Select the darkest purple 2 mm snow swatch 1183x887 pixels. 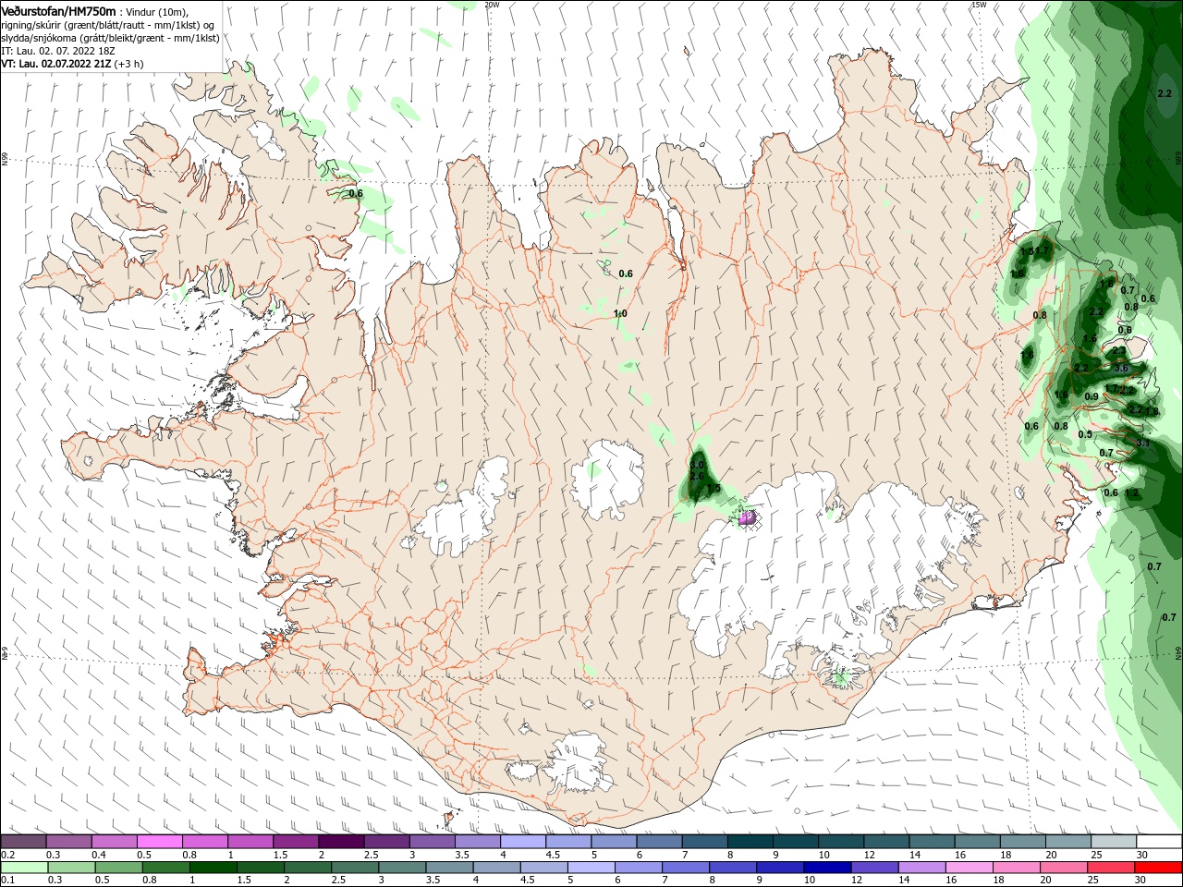[341, 842]
